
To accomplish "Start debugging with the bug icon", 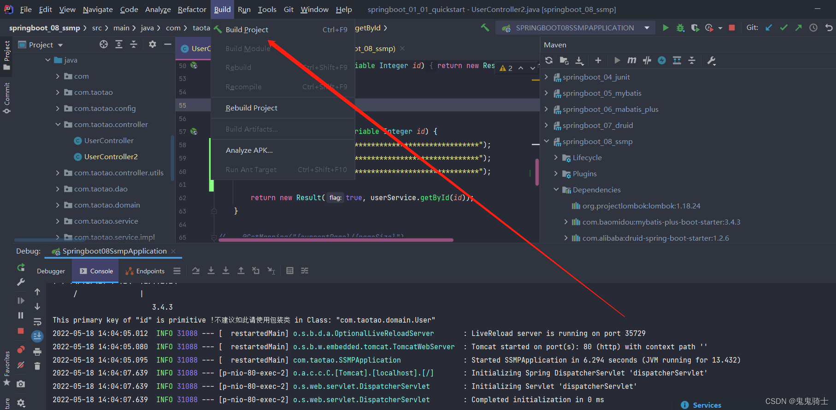I will pyautogui.click(x=680, y=28).
